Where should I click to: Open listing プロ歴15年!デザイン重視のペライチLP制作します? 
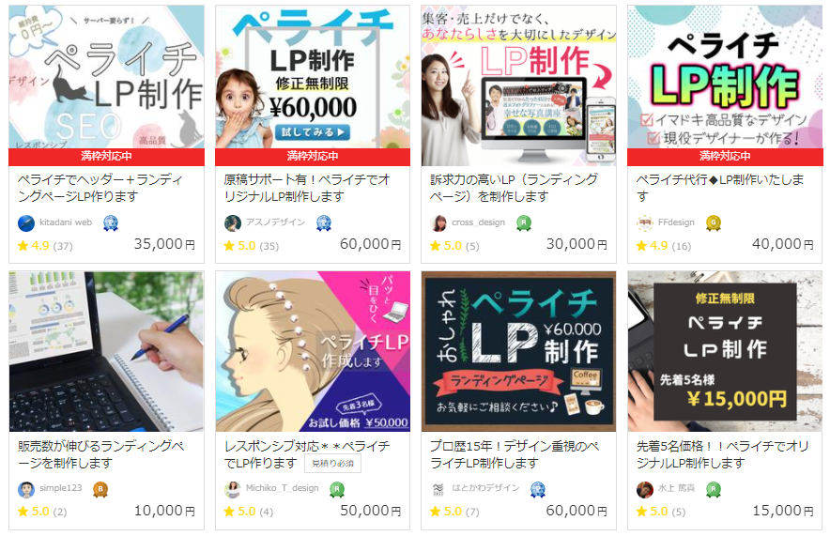pos(514,454)
